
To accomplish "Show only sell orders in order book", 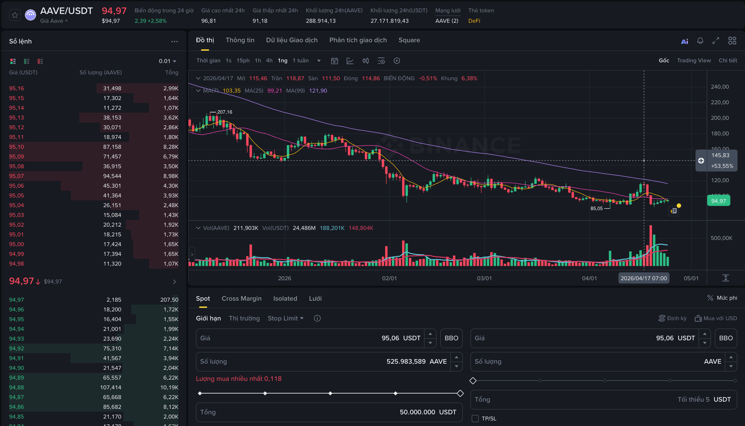I will 40,61.
